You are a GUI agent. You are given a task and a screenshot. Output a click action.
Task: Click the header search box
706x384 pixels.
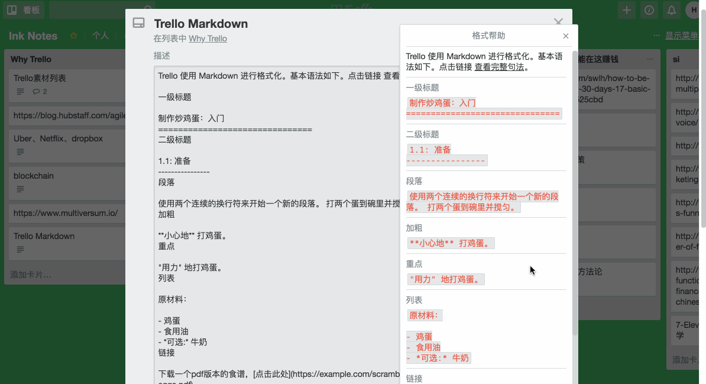click(x=102, y=10)
